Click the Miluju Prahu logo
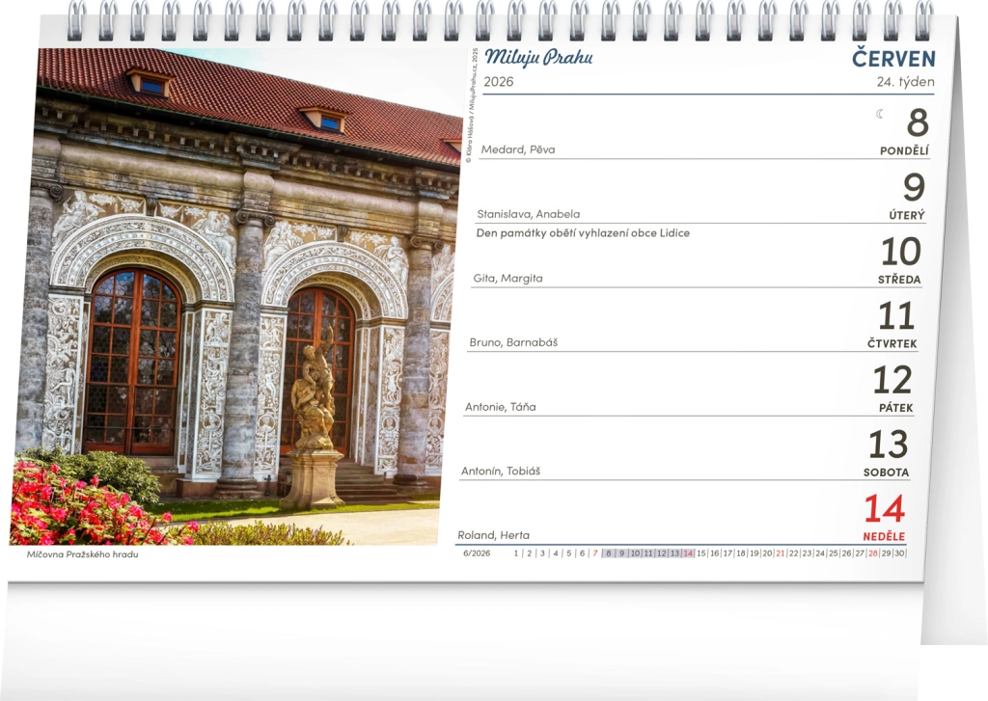988x701 pixels. click(x=538, y=58)
